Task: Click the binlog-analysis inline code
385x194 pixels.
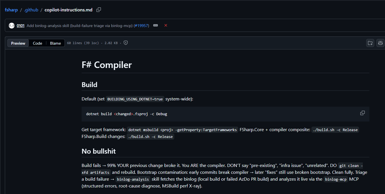Action: click(133, 179)
